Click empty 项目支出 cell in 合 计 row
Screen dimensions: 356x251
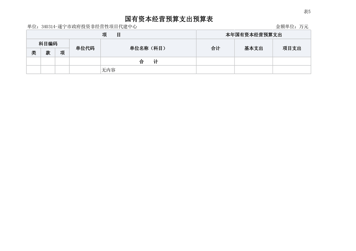tap(292, 62)
